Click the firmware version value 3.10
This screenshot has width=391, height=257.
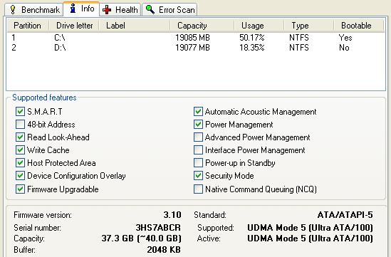tap(172, 214)
